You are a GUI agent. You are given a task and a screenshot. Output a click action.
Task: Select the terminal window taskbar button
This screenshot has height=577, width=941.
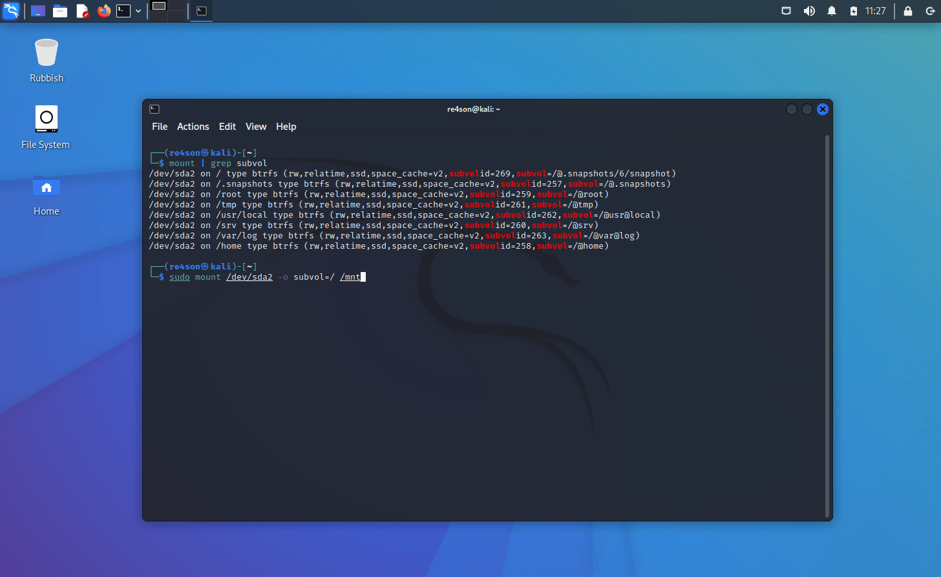(202, 11)
